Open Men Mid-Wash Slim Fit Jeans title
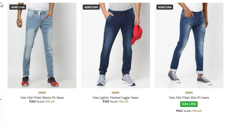Screen dimensions: 228x126 click(x=189, y=98)
